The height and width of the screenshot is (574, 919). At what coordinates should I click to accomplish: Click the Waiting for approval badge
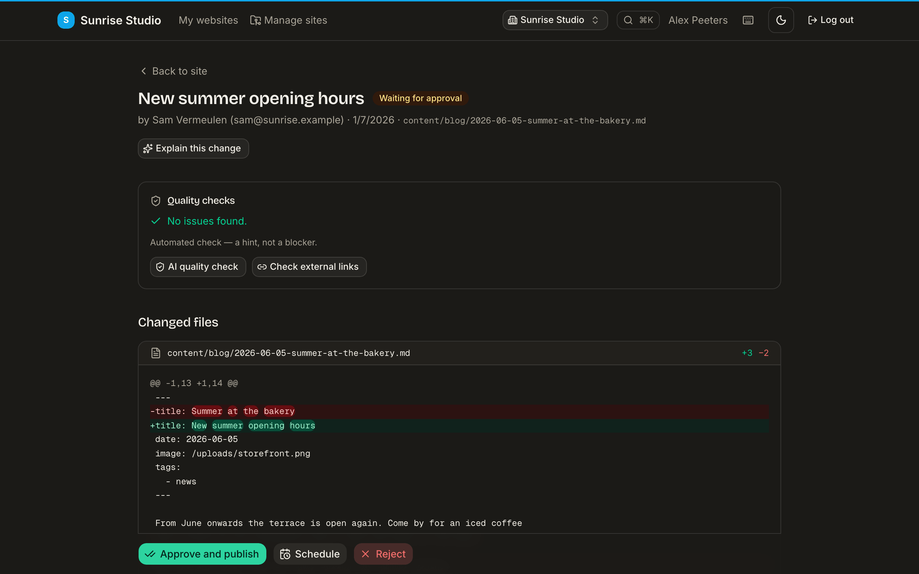coord(420,98)
